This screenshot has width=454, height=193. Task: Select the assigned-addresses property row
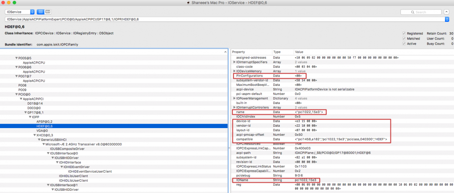[342, 57]
